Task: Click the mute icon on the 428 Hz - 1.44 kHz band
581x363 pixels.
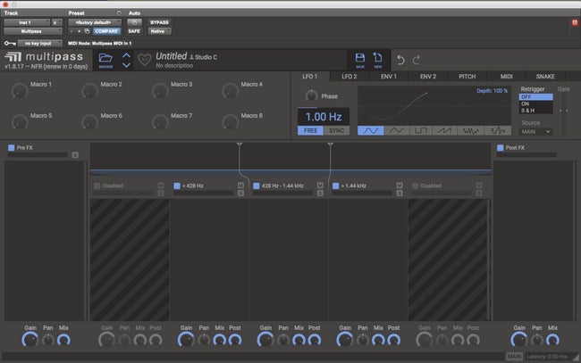Action: click(x=320, y=186)
